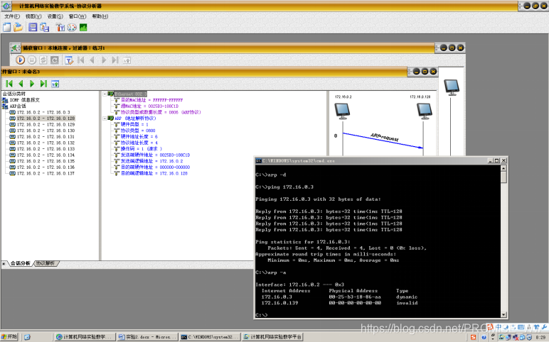This screenshot has height=342, width=549.
Task: Select session 172.16.0.2 - 172.16.0.137
Action: click(x=46, y=174)
